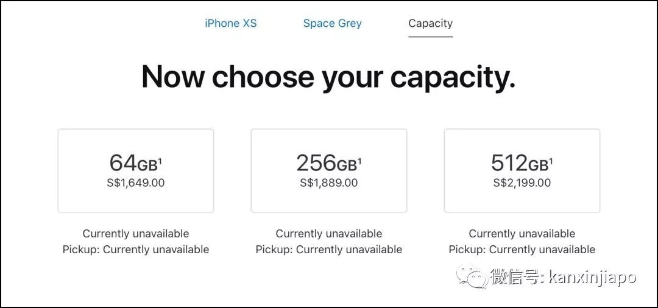This screenshot has width=658, height=308.
Task: Click the Pickup availability text under 64GB
Action: (x=136, y=250)
